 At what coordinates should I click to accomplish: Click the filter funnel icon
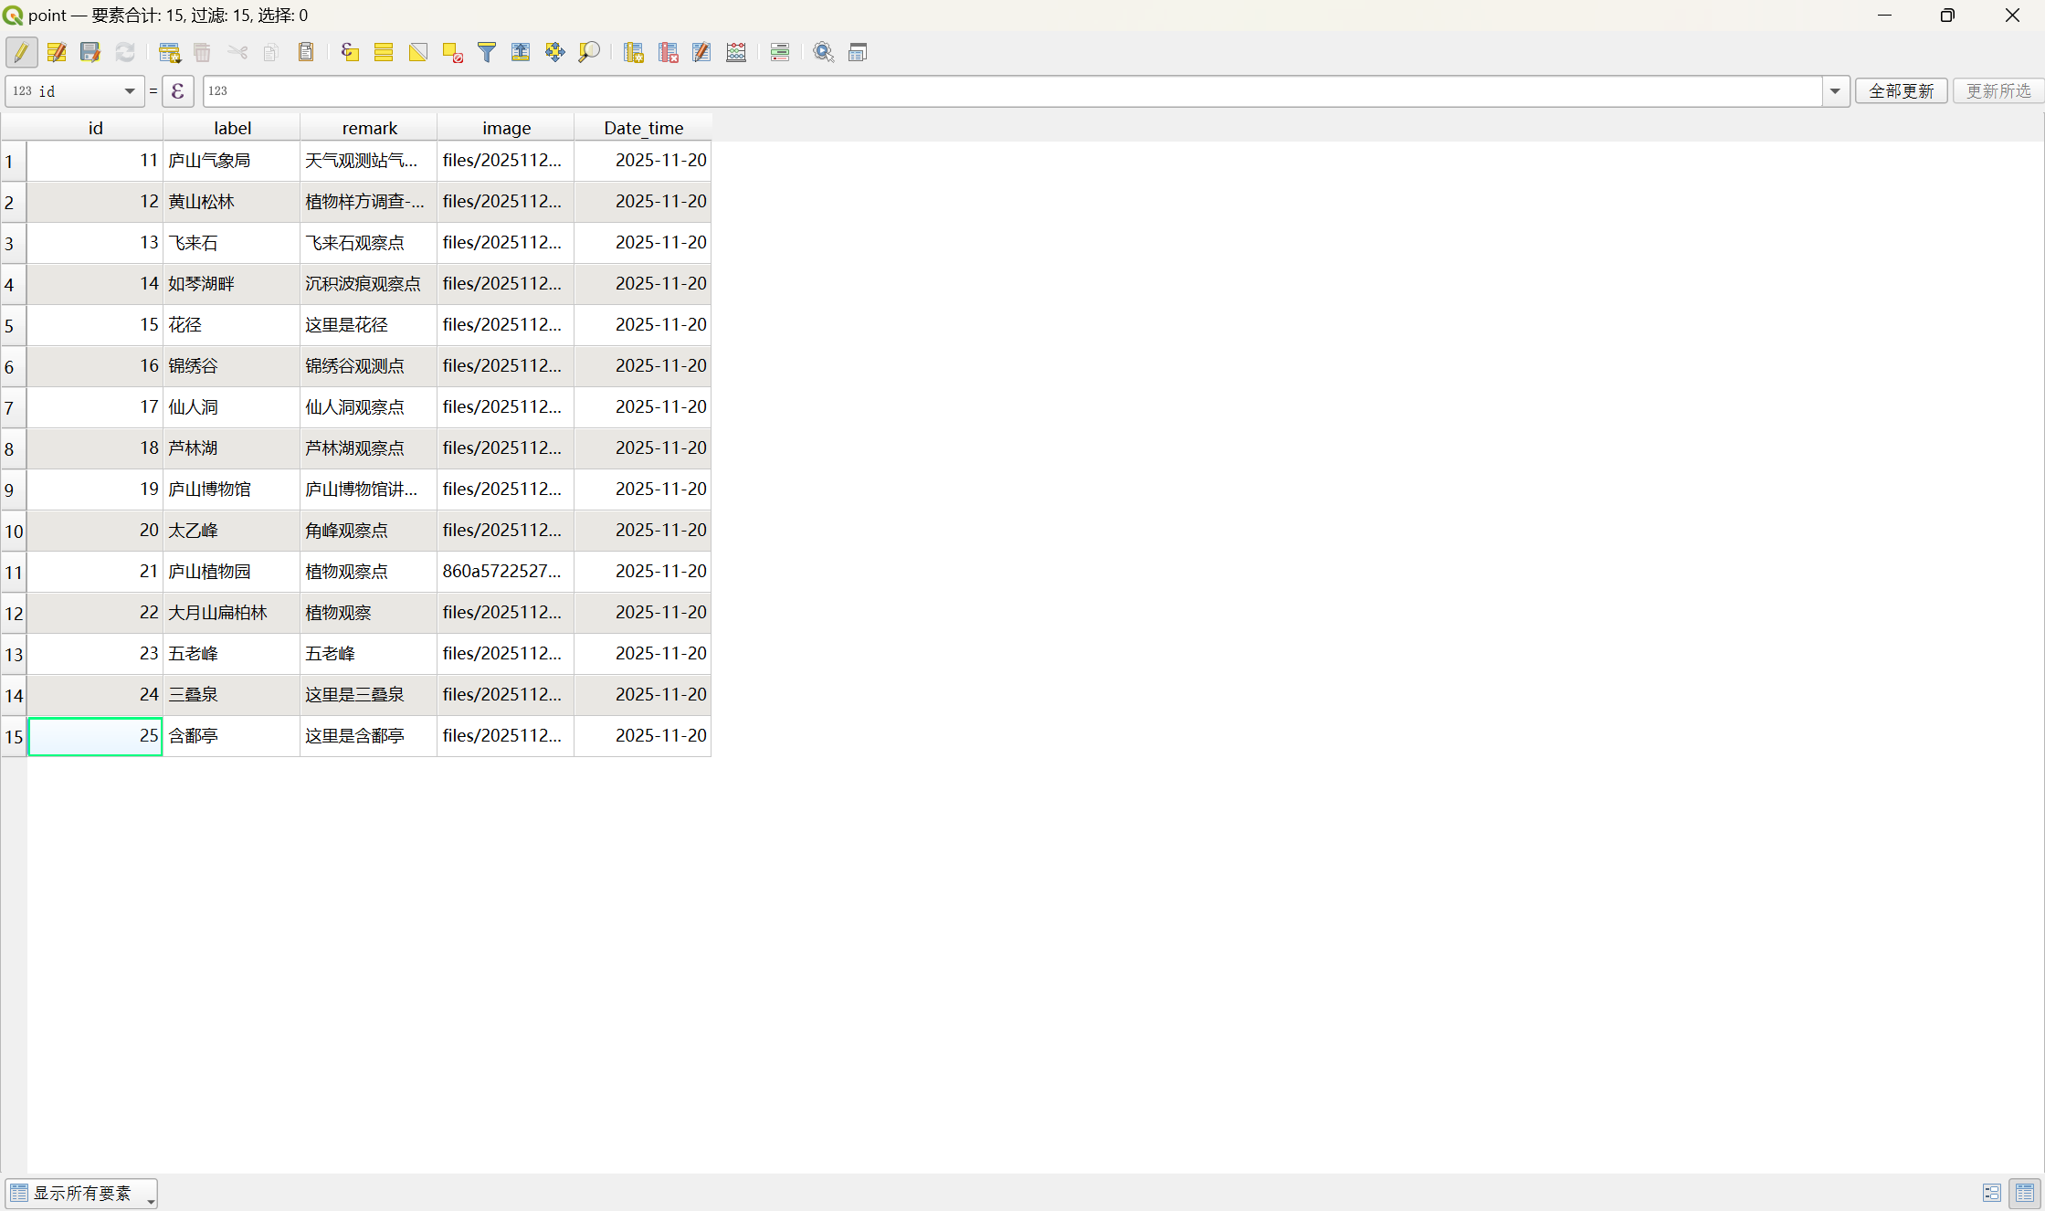tap(487, 52)
